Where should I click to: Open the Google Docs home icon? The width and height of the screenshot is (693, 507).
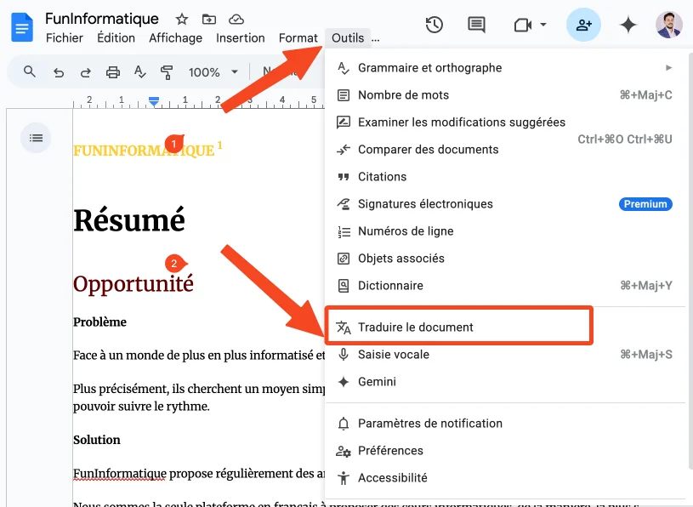[x=21, y=27]
